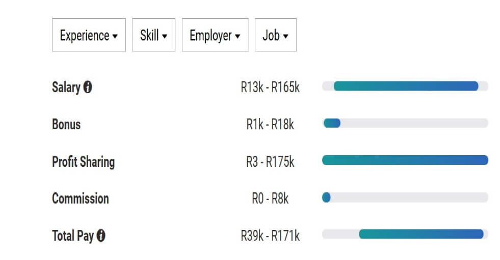Click the arrow on the Skill button
Image resolution: width=500 pixels, height=260 pixels.
pyautogui.click(x=165, y=36)
